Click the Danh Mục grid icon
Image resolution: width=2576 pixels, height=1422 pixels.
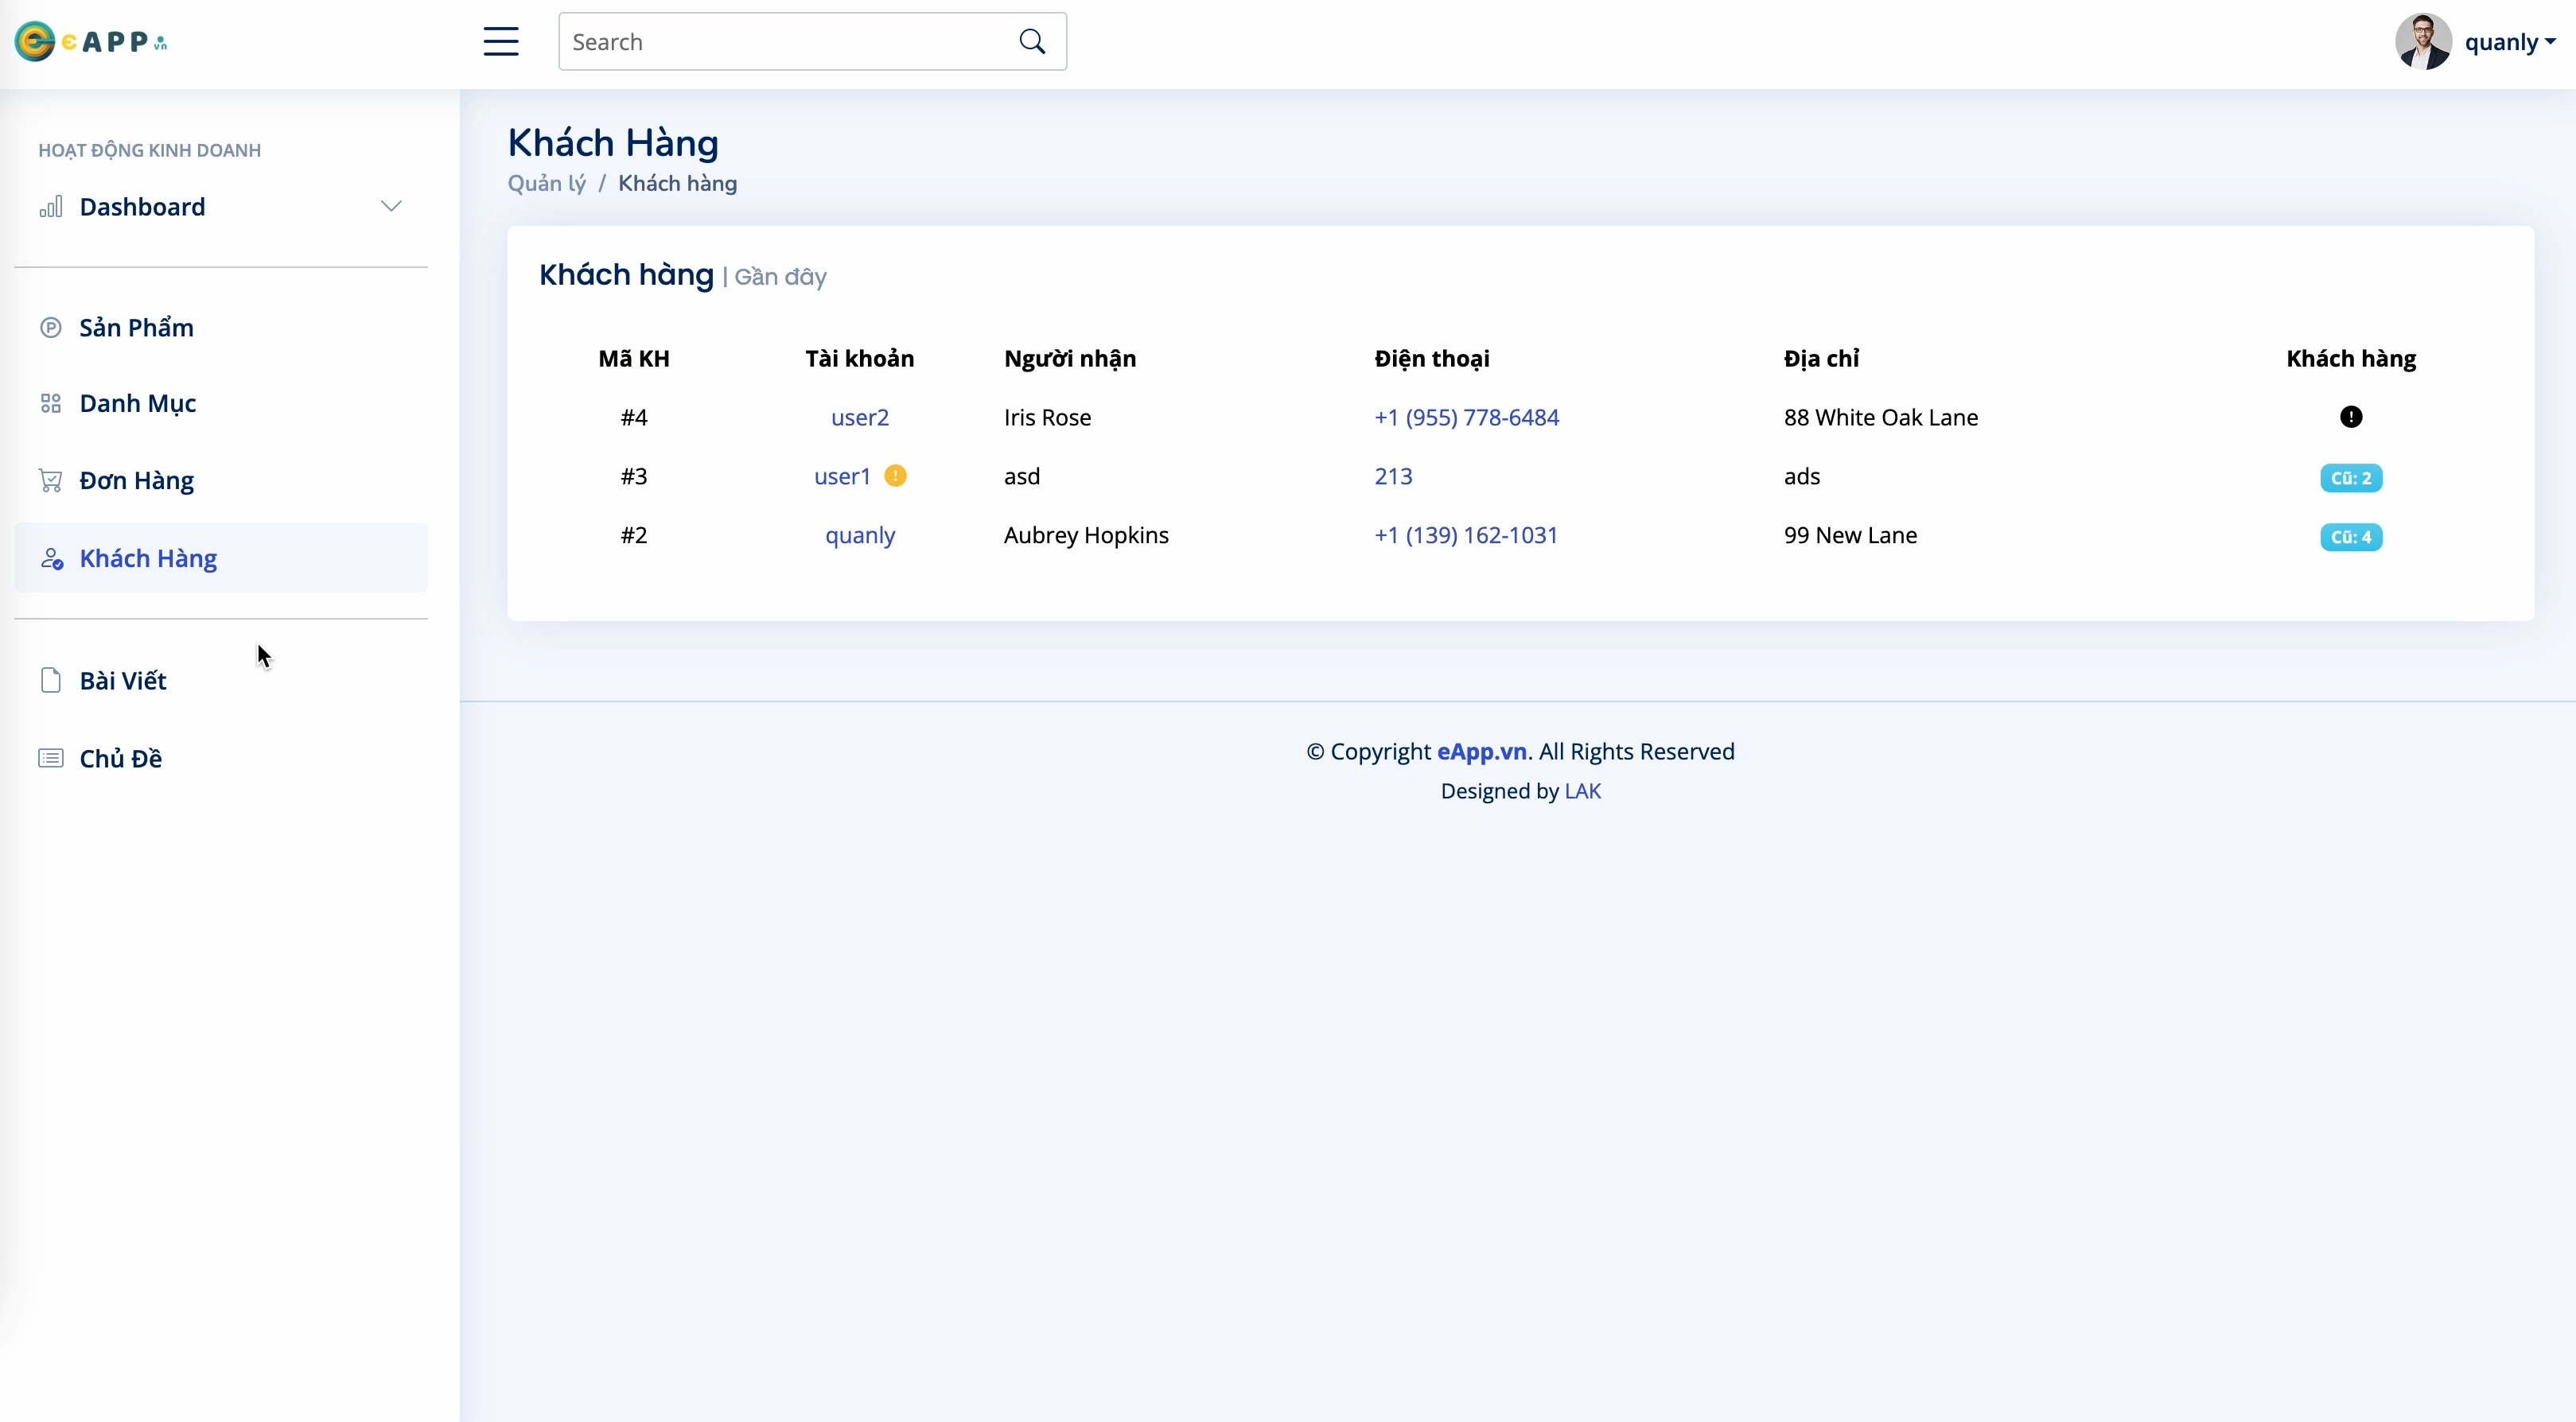click(51, 404)
